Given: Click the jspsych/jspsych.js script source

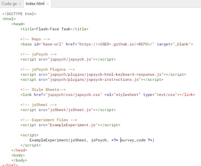Looking at the screenshot, I should click(70, 59).
